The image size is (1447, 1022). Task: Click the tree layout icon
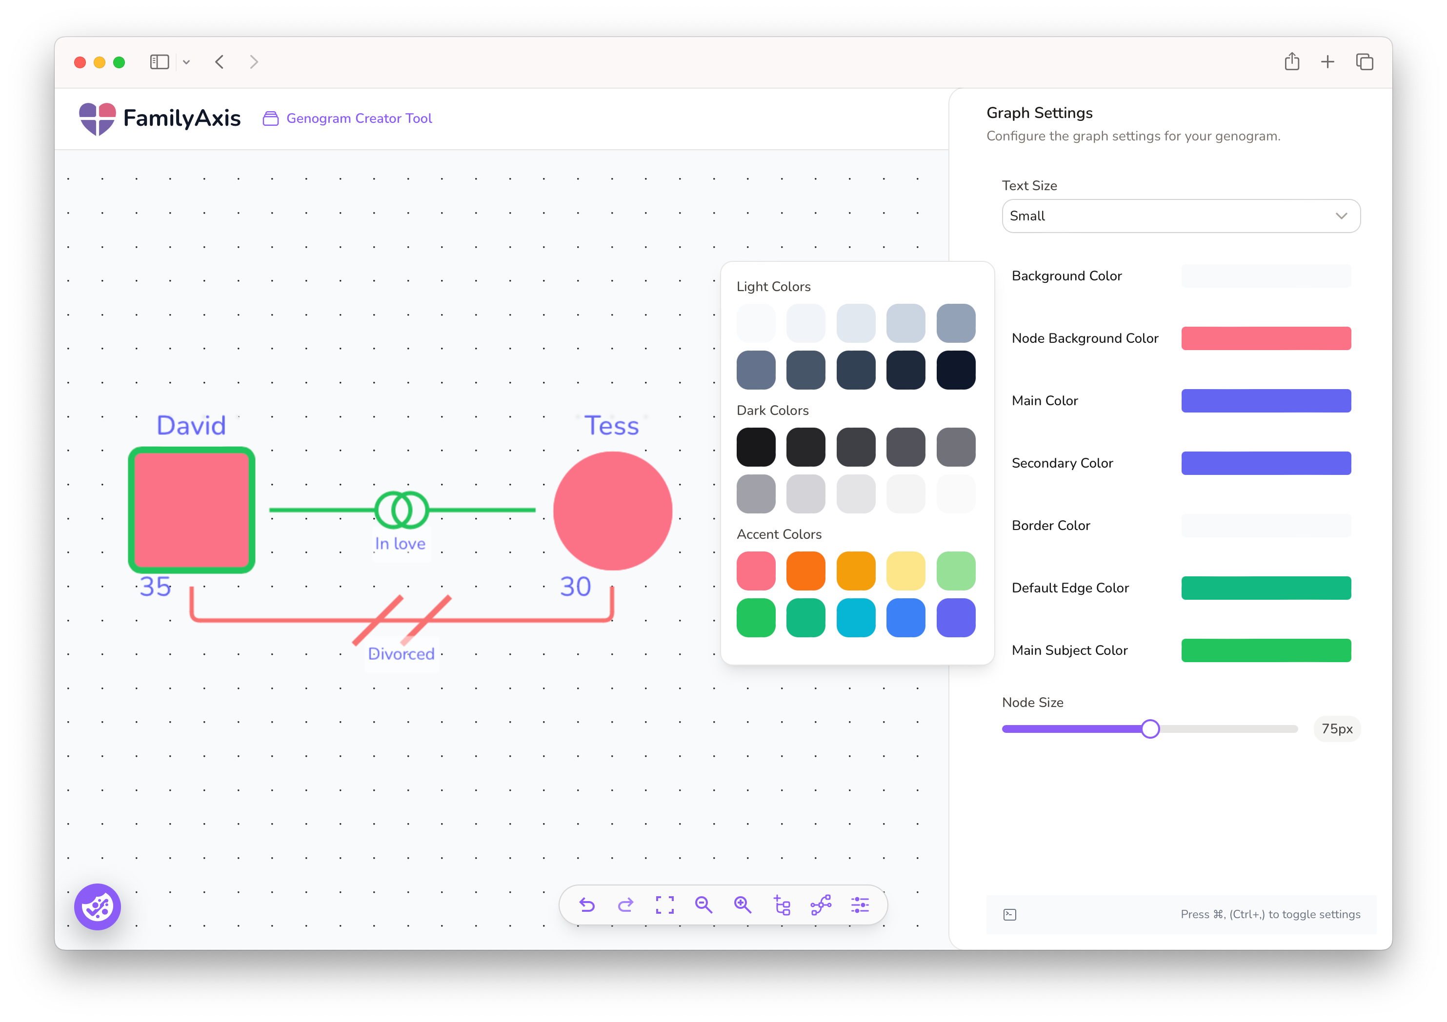(x=782, y=905)
